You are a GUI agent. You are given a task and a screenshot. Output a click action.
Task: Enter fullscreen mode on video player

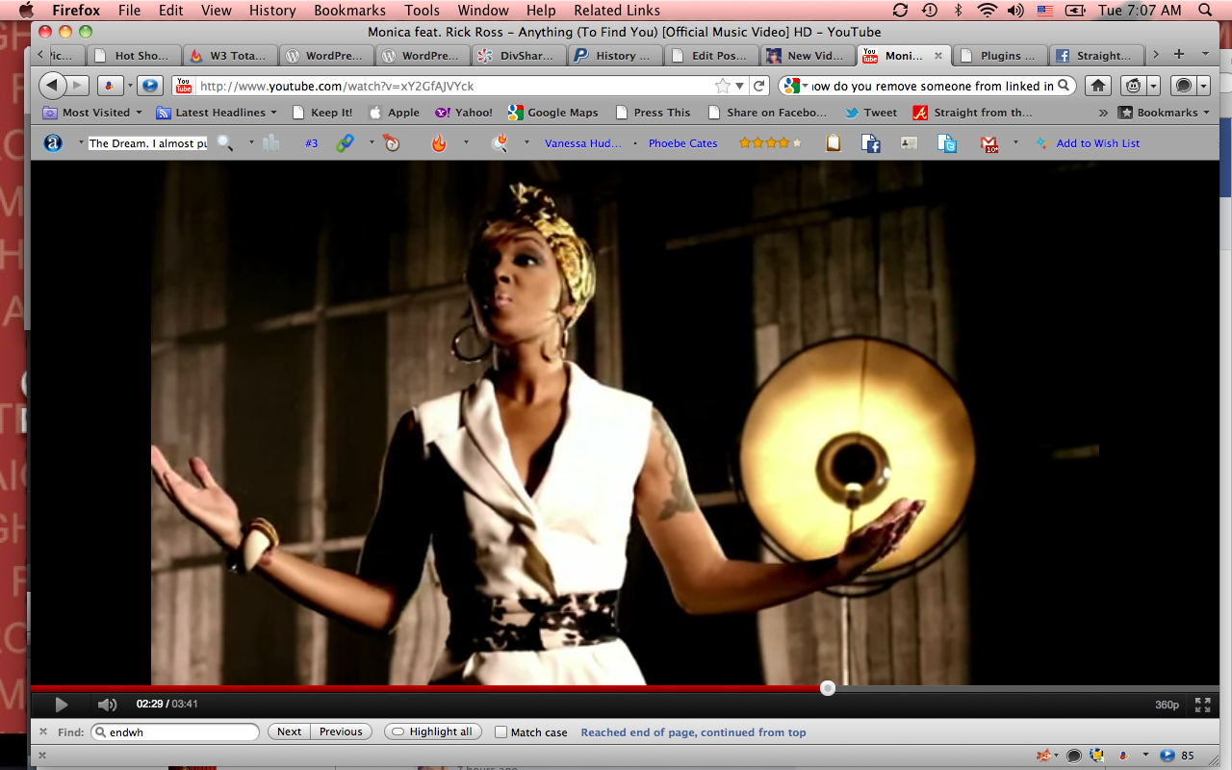1202,705
